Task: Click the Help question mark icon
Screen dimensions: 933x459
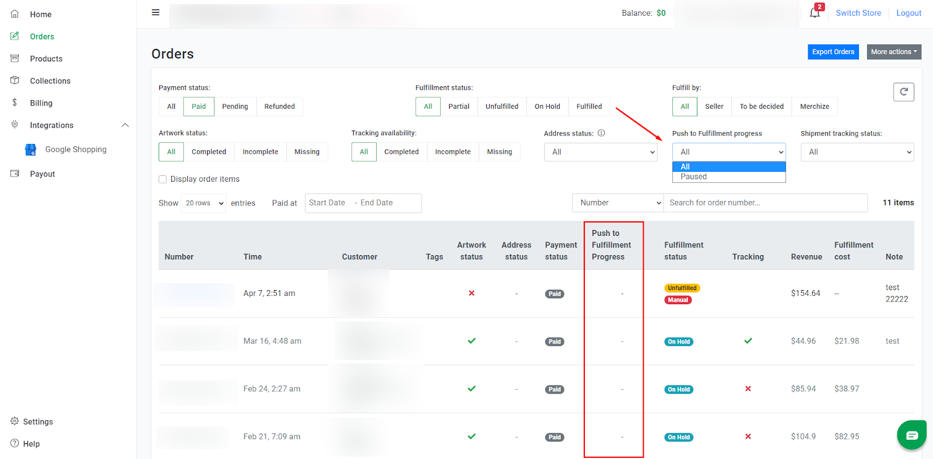Action: coord(15,443)
